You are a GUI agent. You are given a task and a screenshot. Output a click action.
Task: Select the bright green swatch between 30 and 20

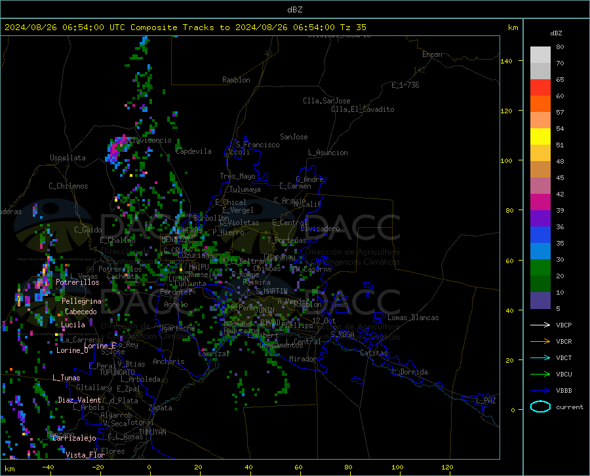pos(540,268)
